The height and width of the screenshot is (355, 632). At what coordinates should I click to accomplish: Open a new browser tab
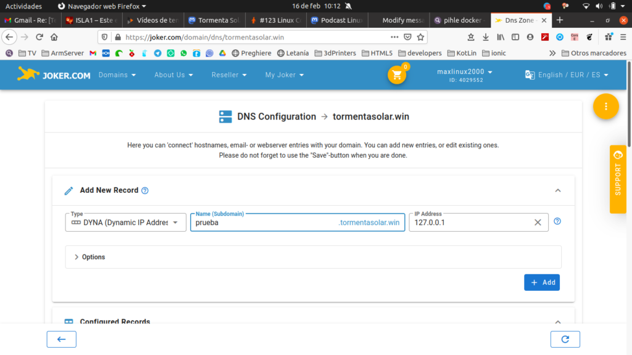tap(560, 20)
